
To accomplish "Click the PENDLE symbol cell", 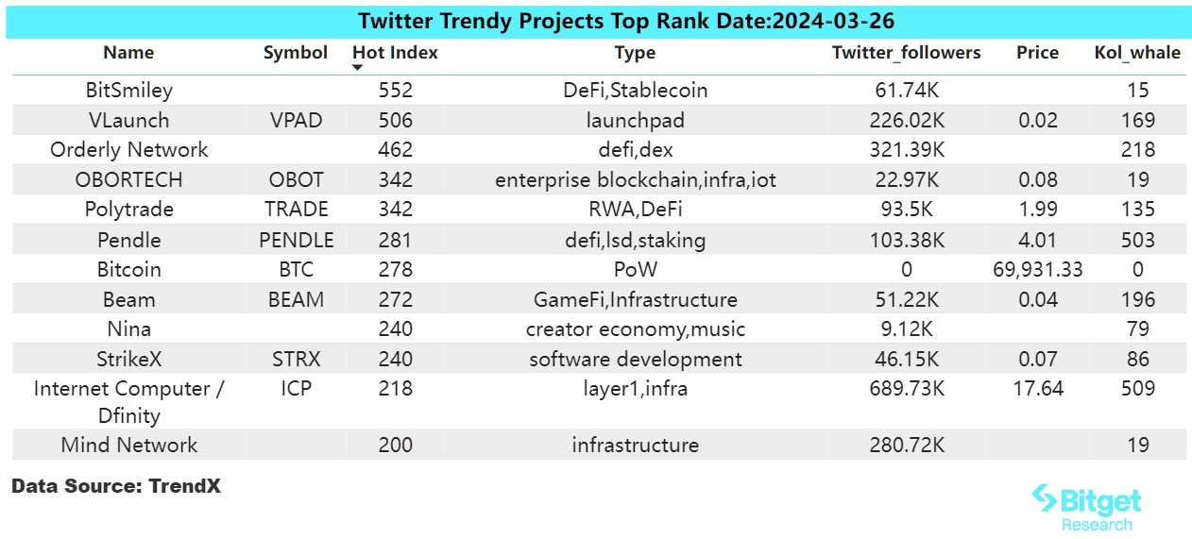I will coord(296,240).
